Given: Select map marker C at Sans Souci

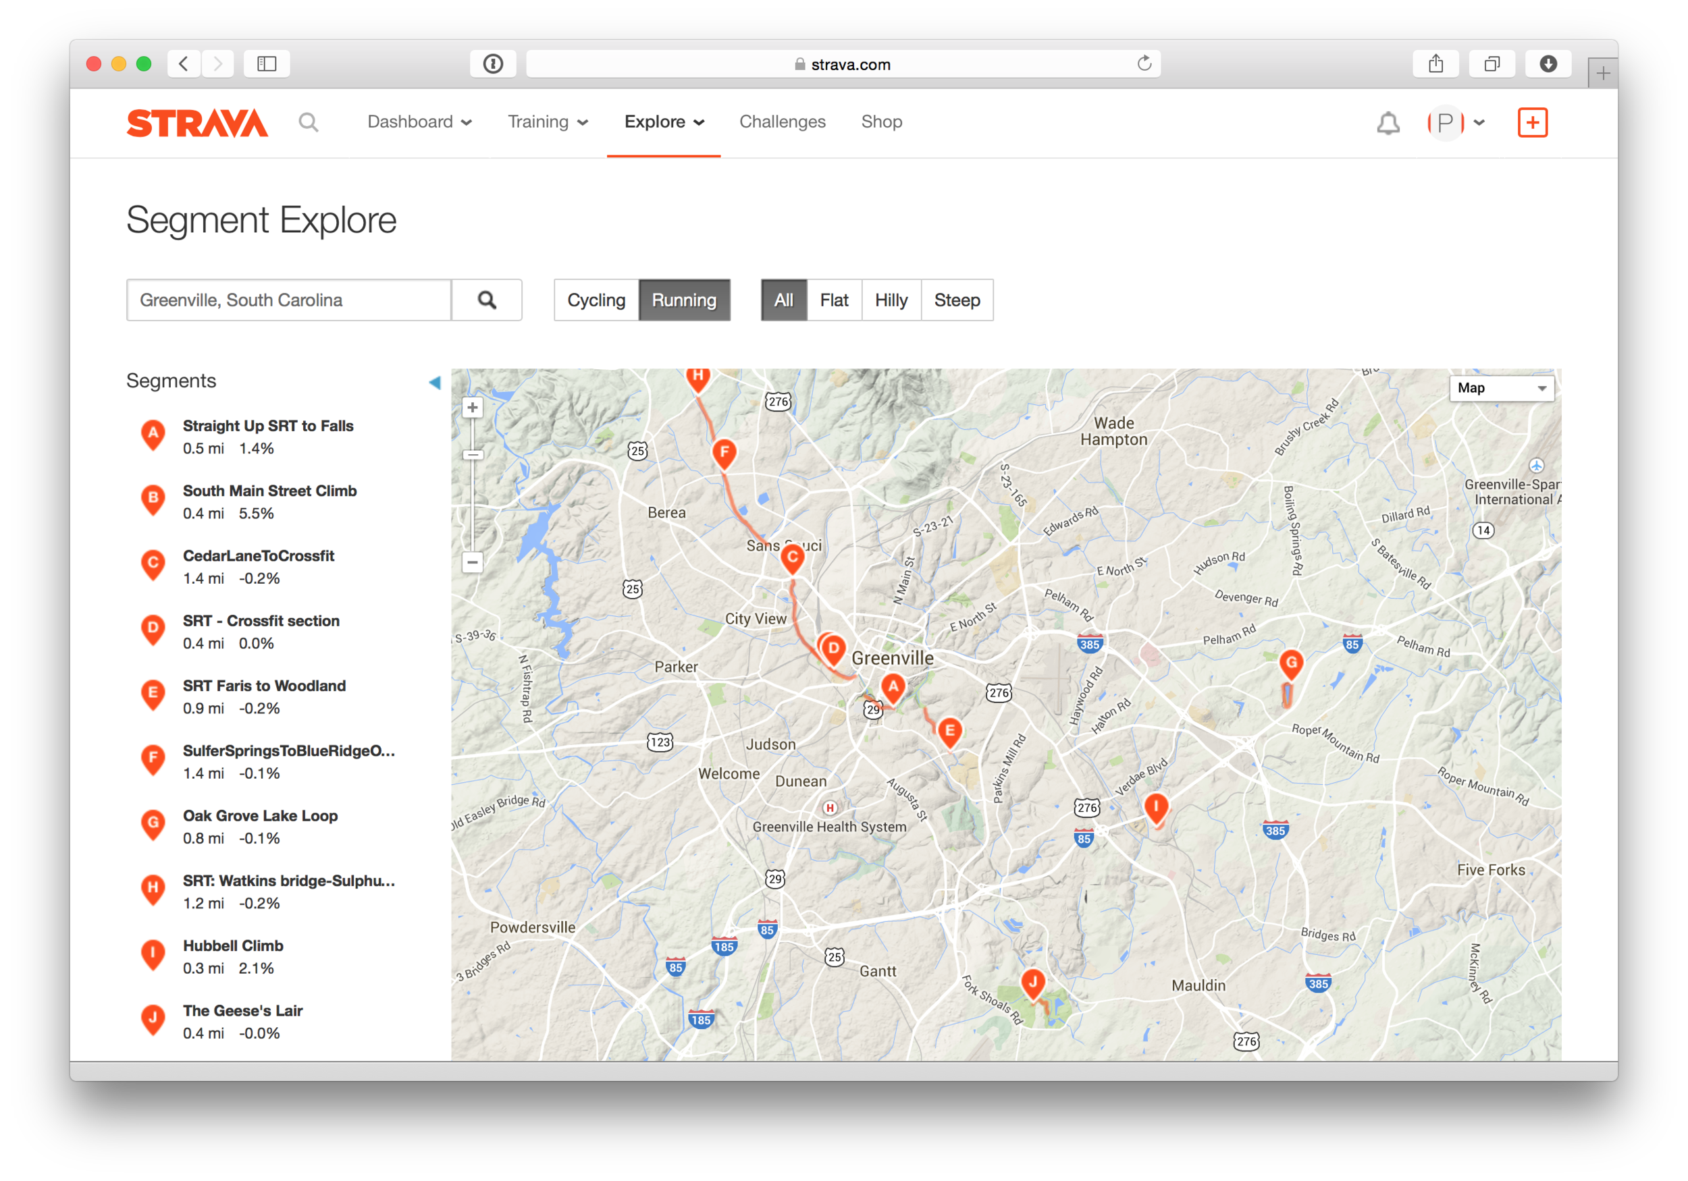Looking at the screenshot, I should [792, 558].
